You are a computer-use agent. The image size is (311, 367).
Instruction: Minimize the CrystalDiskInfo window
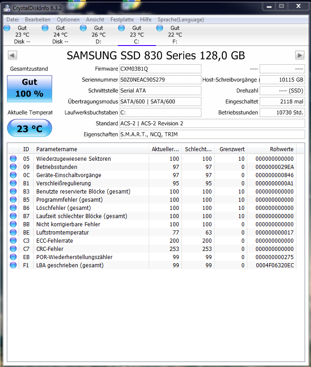click(x=269, y=6)
